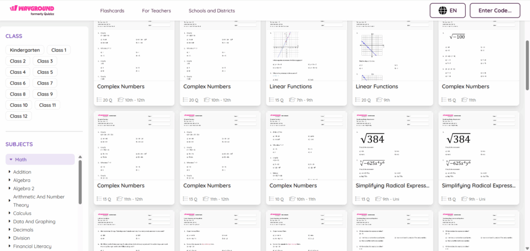Select the Kindergarten class filter
The image size is (530, 251).
coord(24,50)
